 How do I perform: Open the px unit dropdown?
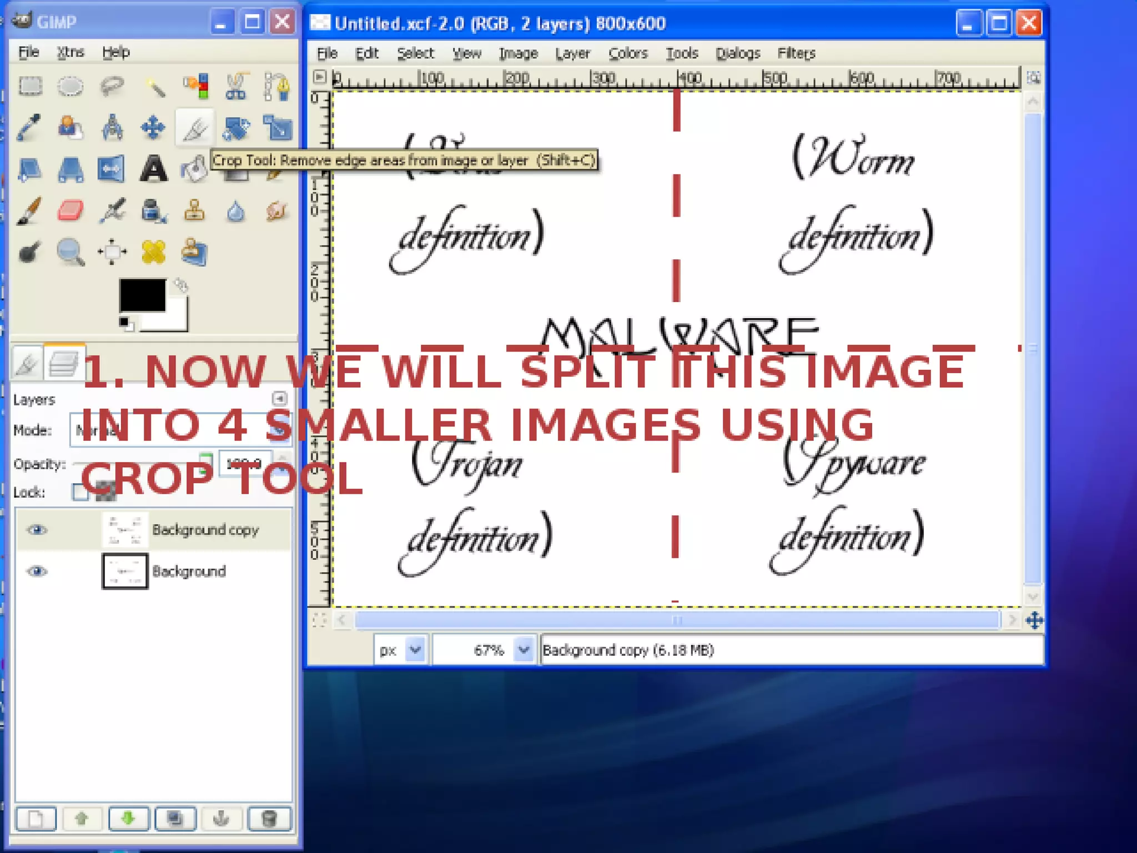coord(415,649)
